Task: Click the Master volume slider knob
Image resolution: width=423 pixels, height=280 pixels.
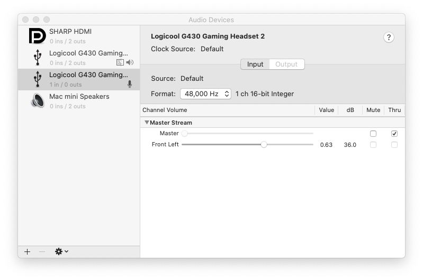Action: (x=185, y=133)
